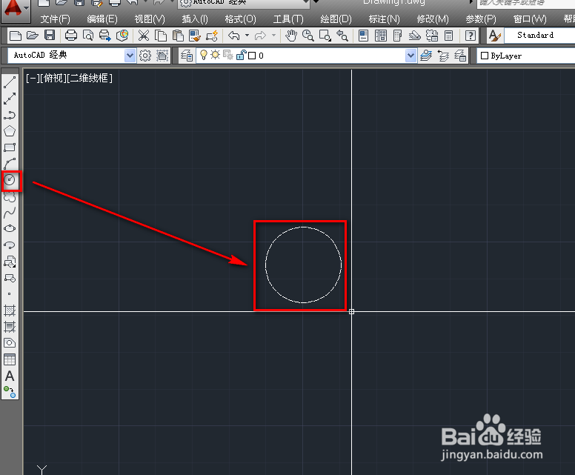Open the Properties palette
Screen dimensions: 575x475
tap(363, 36)
